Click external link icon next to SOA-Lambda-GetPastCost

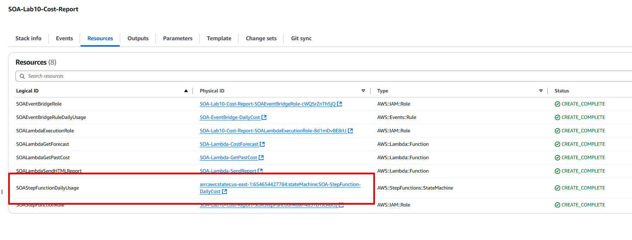[x=261, y=158]
